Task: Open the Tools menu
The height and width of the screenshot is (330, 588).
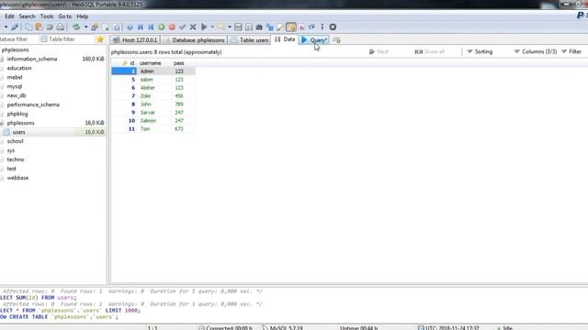Action: [x=47, y=16]
